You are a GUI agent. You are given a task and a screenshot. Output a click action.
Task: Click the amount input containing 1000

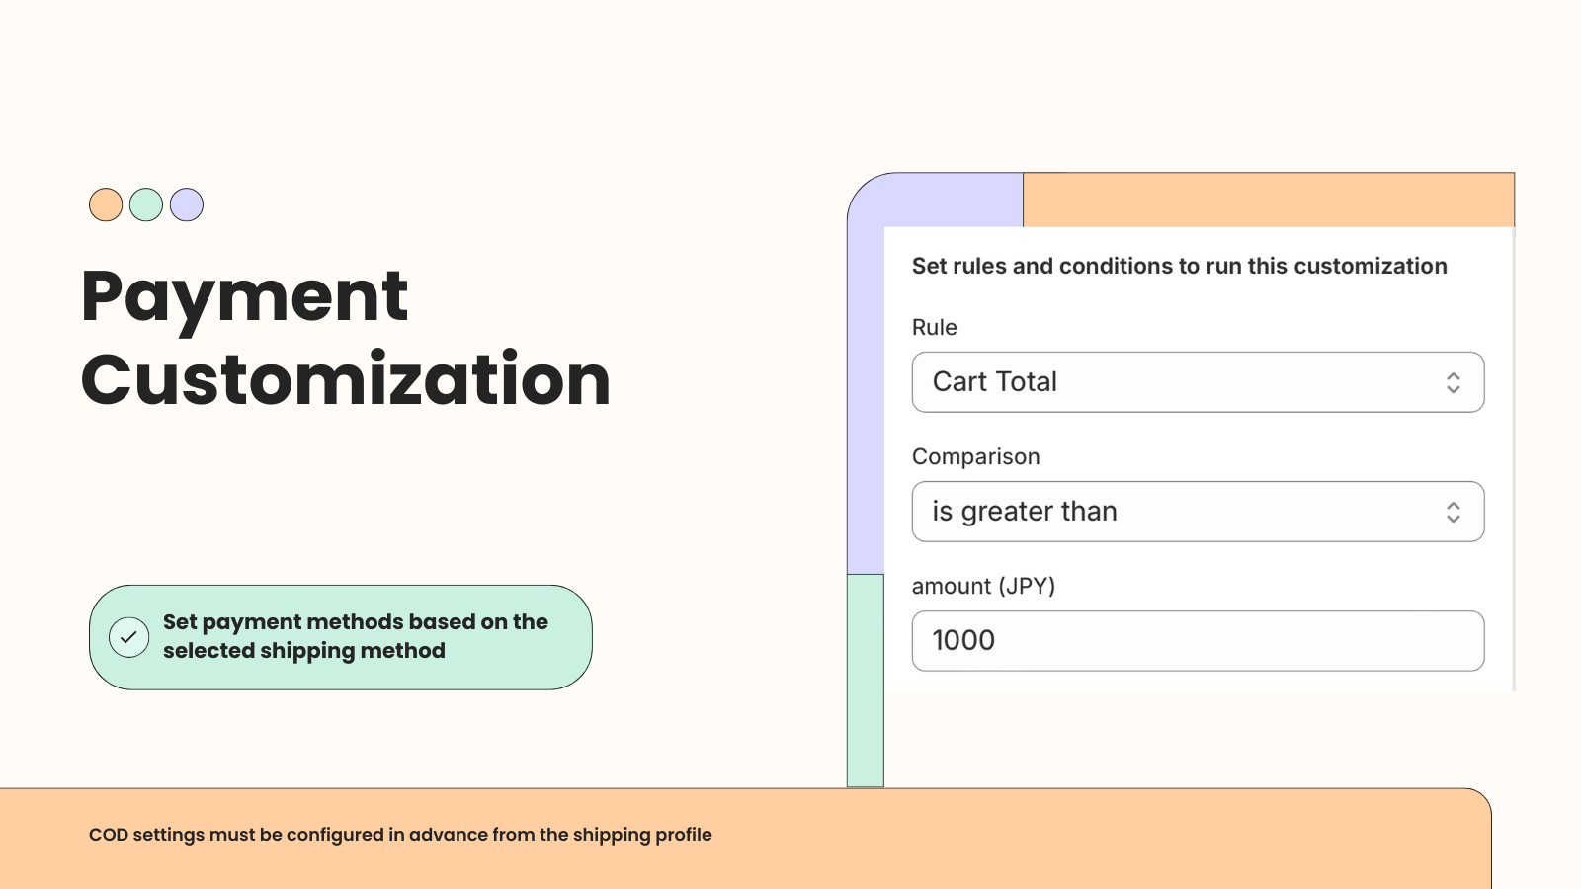point(1198,641)
